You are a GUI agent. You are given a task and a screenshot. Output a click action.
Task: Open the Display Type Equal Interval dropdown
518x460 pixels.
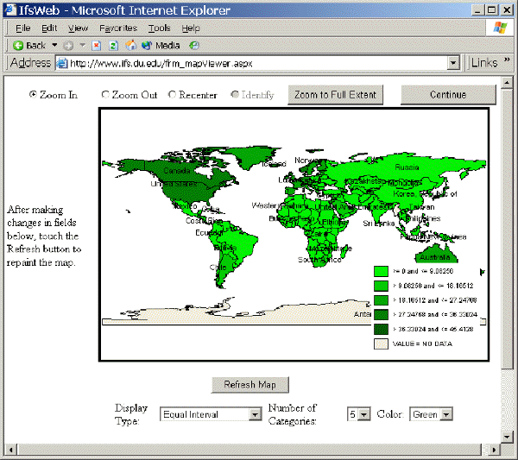point(211,414)
